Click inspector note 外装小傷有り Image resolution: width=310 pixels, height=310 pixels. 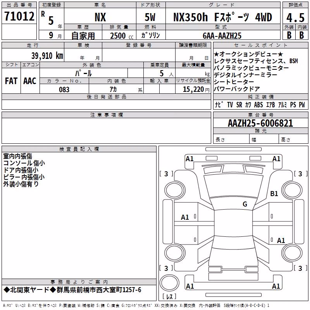(x=21, y=184)
